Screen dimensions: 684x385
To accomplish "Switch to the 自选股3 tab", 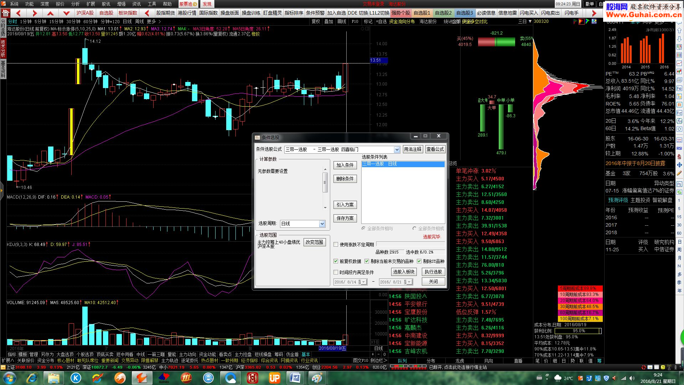I will tap(465, 13).
